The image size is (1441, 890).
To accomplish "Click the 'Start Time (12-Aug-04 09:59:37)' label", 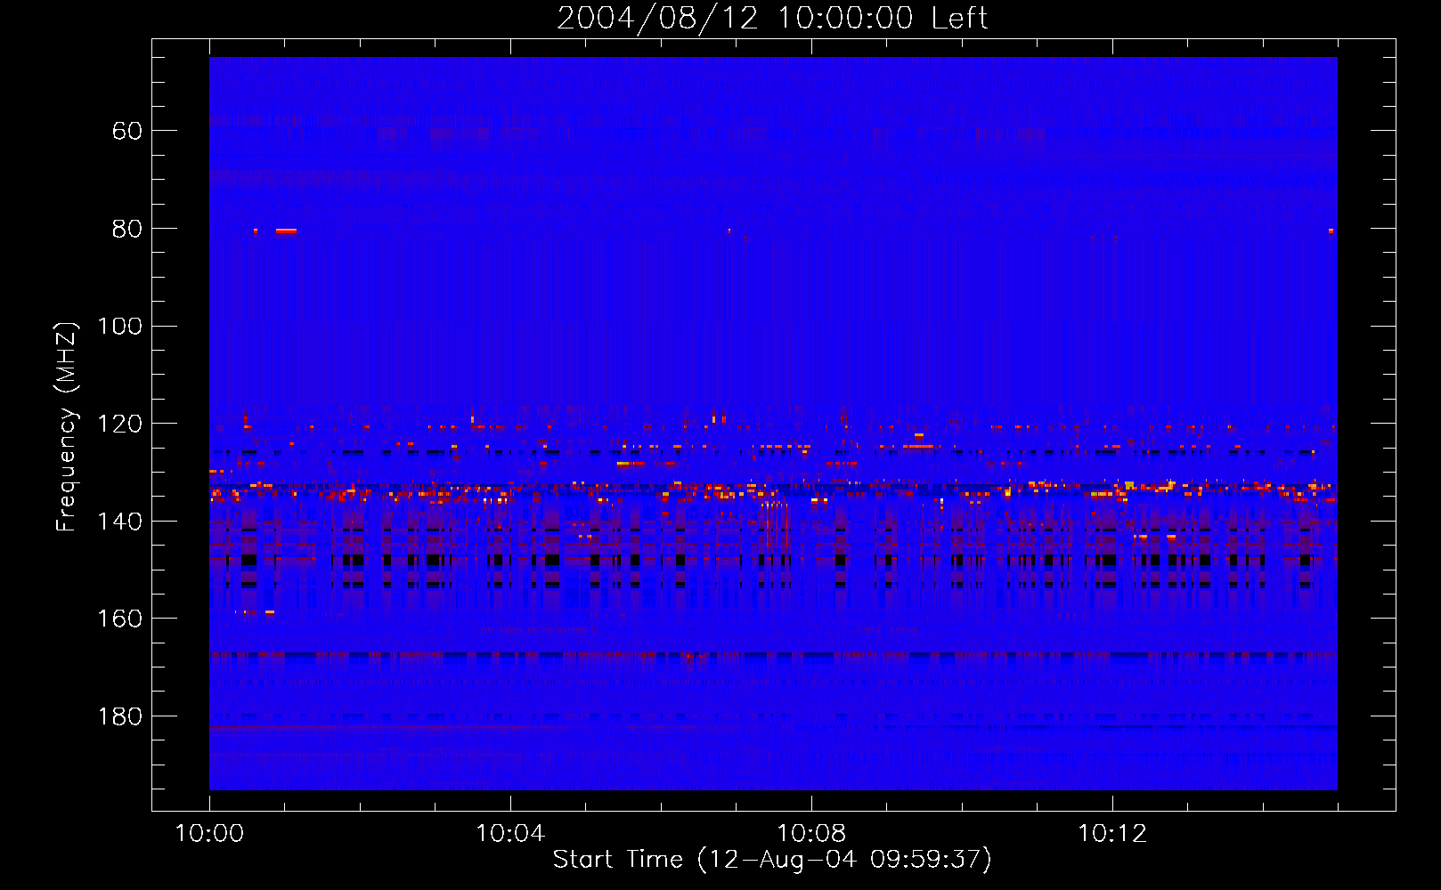I will [x=772, y=860].
